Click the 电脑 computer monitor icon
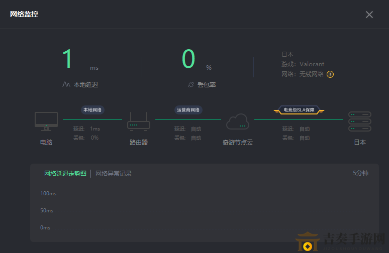This screenshot has width=389, height=253. pos(46,121)
